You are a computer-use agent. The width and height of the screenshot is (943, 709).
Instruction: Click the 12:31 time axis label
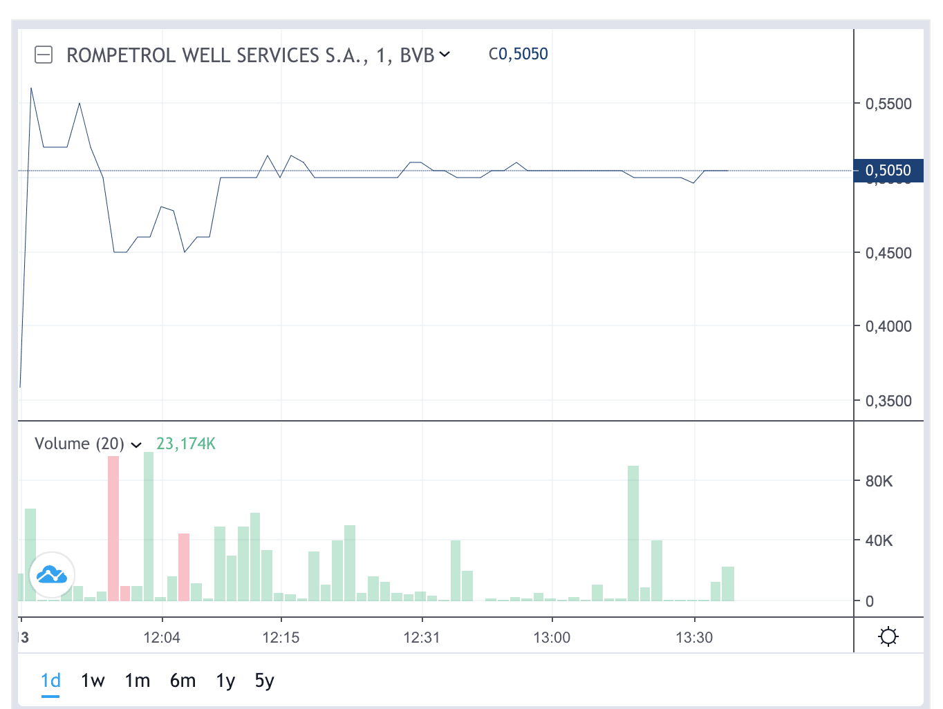pyautogui.click(x=422, y=637)
